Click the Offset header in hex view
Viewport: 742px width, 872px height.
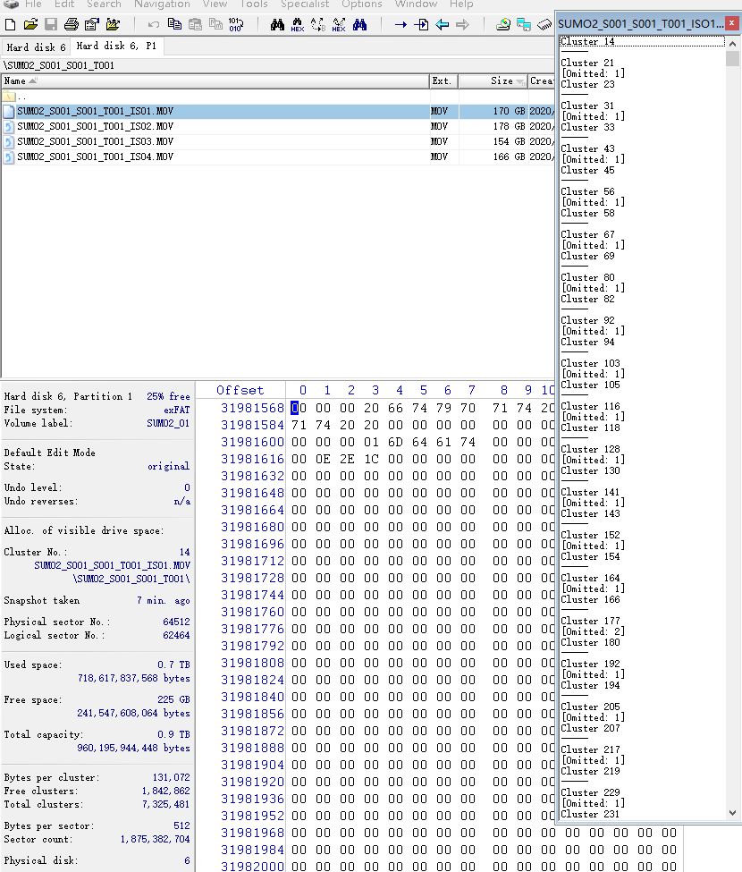(x=240, y=391)
